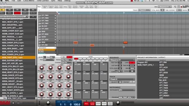Open the Sync menu

(53, 1)
